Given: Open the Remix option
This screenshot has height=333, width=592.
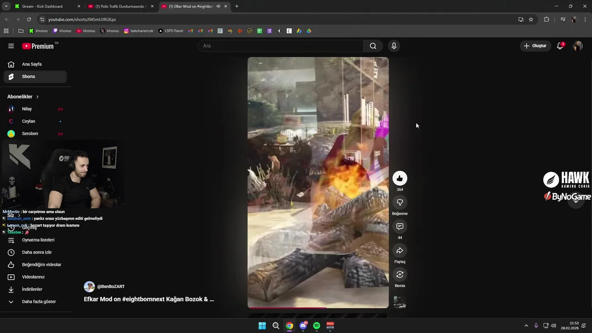Looking at the screenshot, I should (x=400, y=275).
